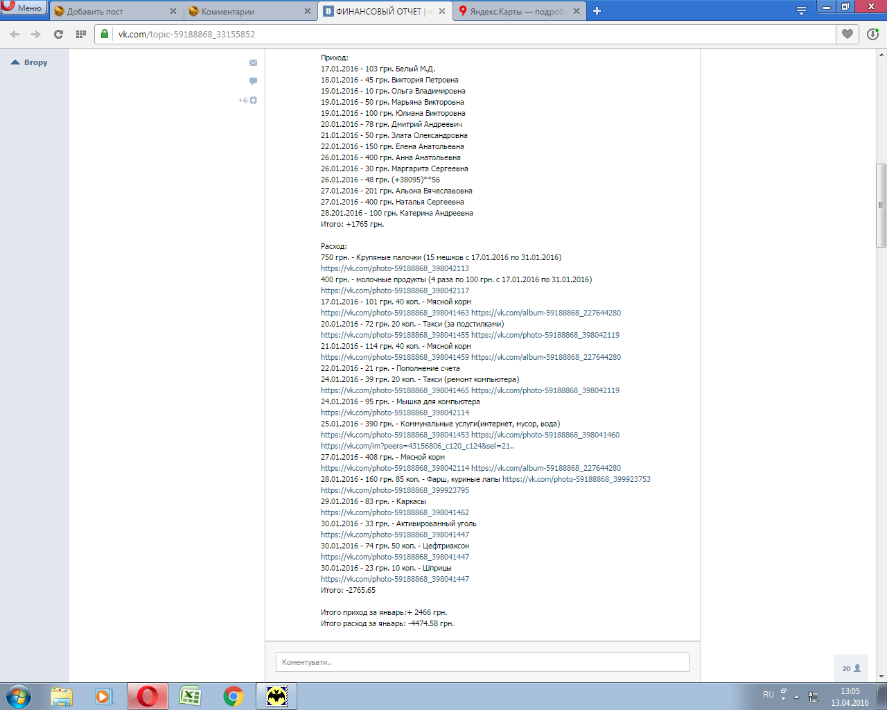
Task: Click the page vertical scrollbar thumb
Action: (x=881, y=205)
